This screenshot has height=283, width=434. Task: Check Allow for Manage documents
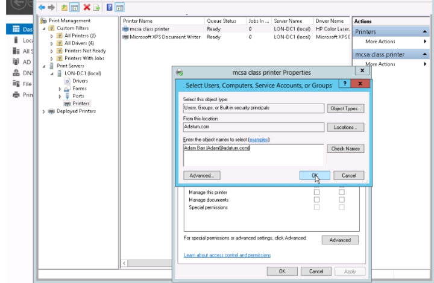pos(316,199)
